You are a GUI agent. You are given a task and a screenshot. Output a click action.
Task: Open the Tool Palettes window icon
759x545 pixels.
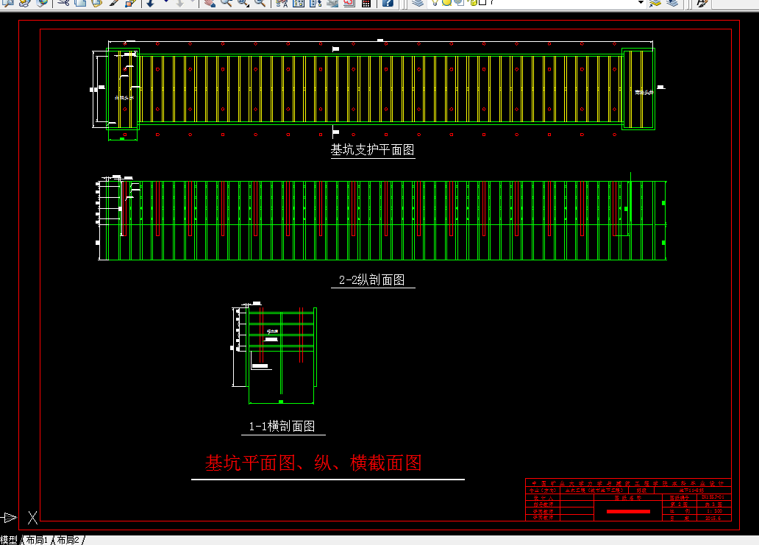click(316, 2)
